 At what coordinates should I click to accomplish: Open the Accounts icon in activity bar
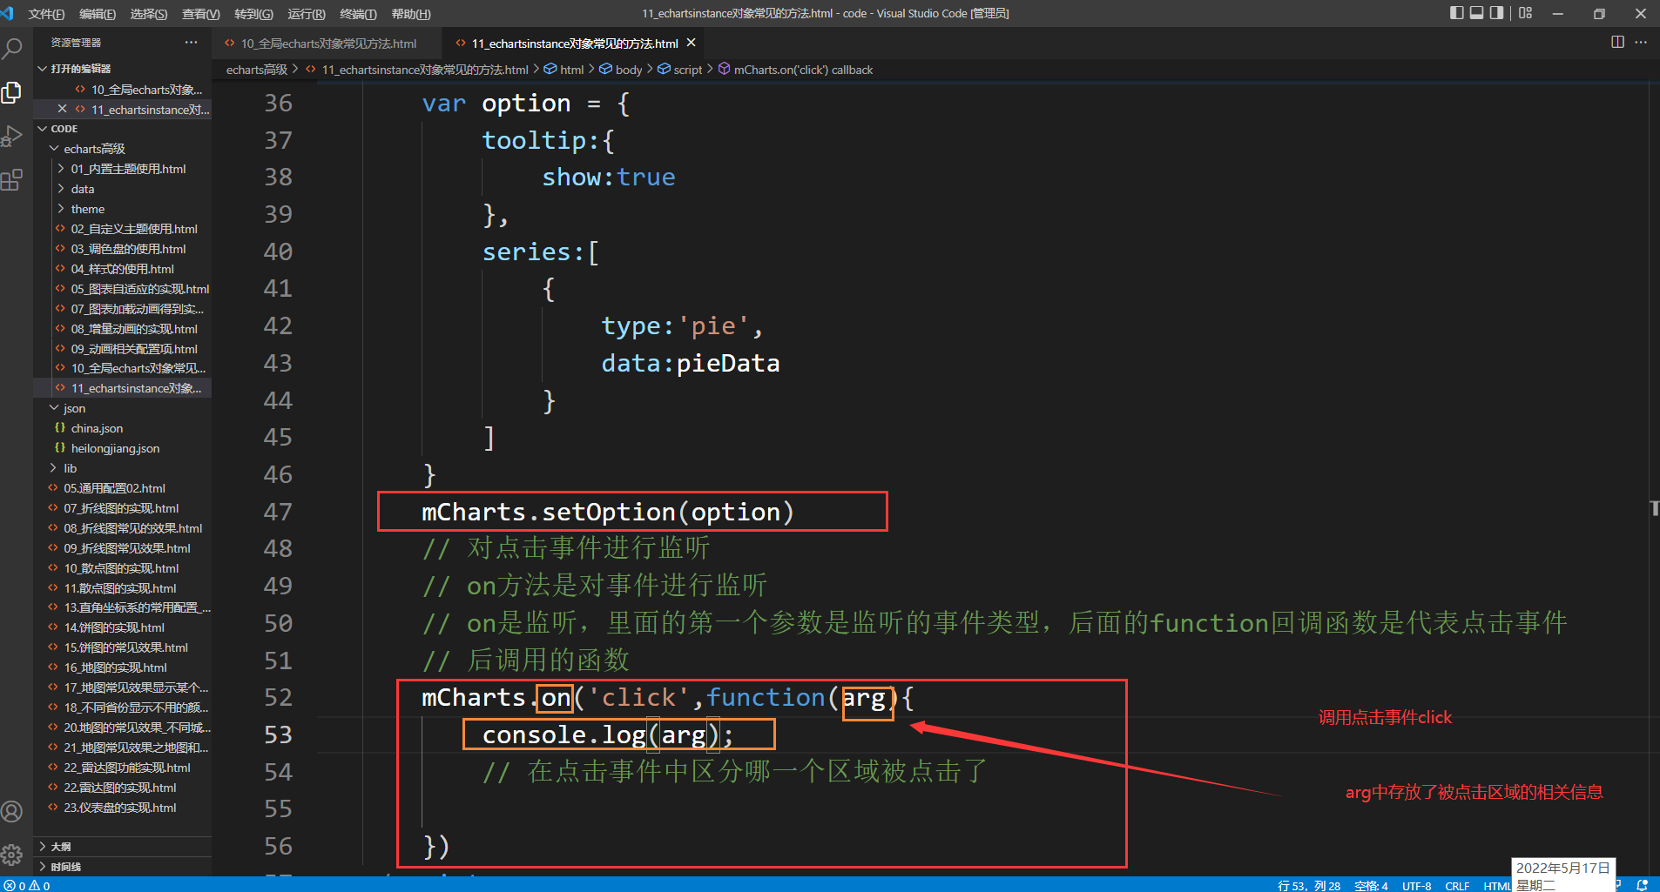point(12,812)
